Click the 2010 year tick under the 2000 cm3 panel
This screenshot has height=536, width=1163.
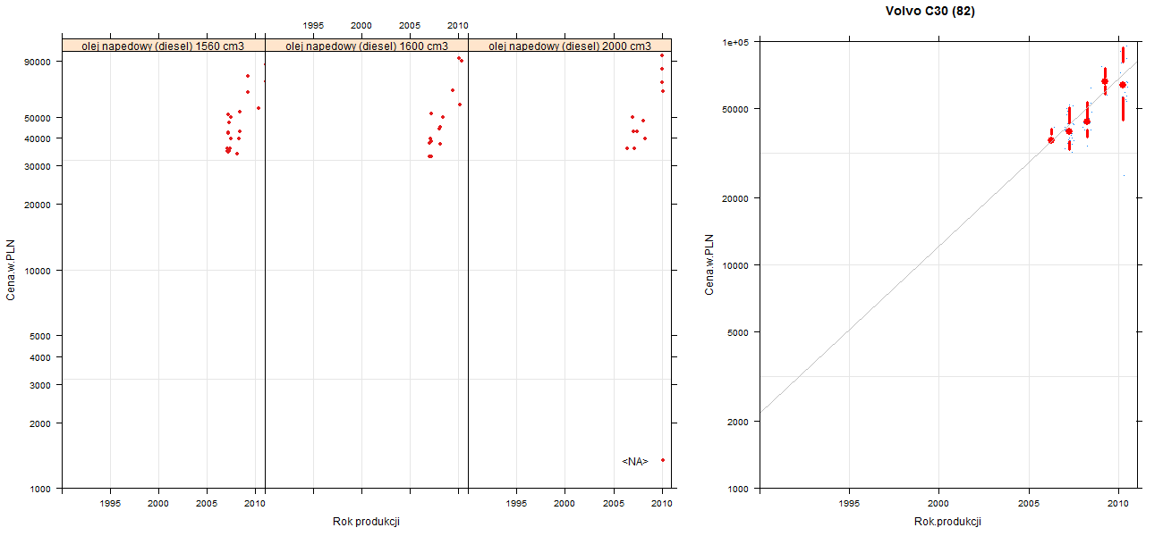661,504
